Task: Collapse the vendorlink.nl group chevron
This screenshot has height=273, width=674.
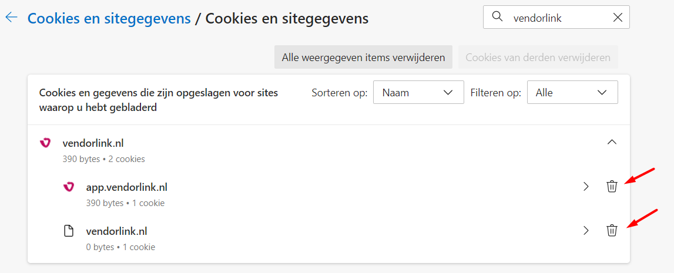Action: coord(611,143)
